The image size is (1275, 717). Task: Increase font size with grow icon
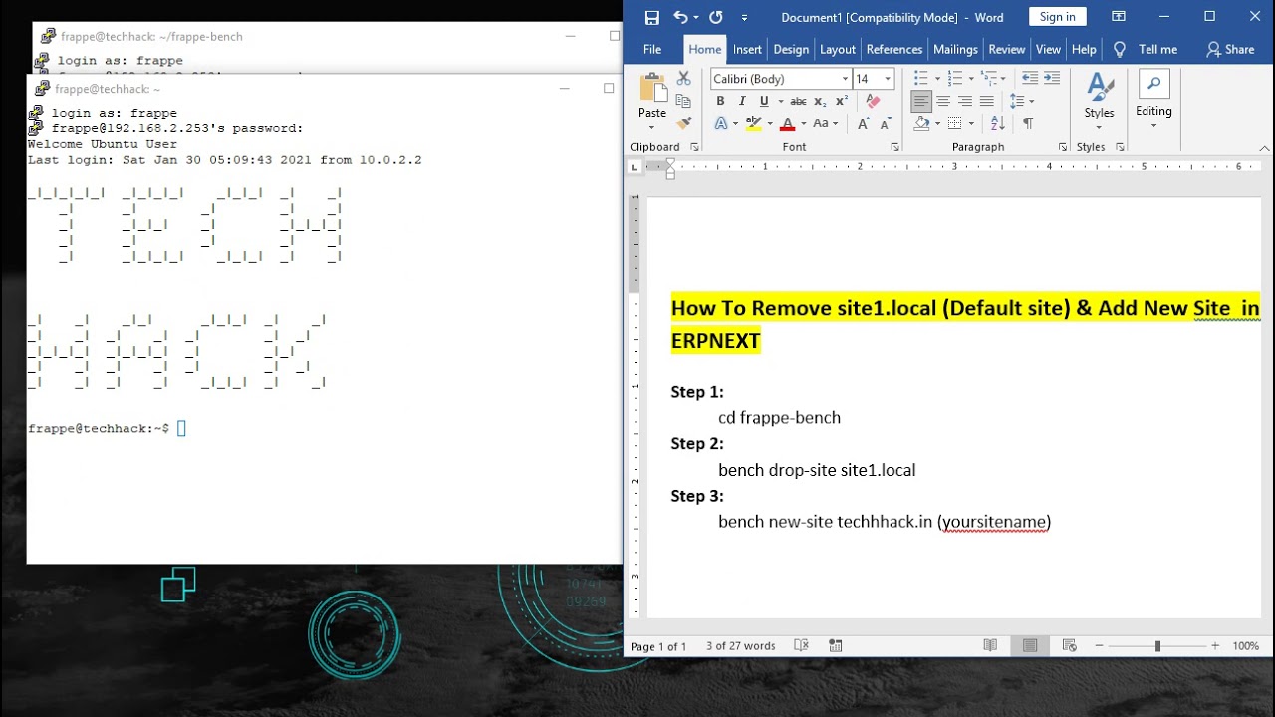(863, 123)
